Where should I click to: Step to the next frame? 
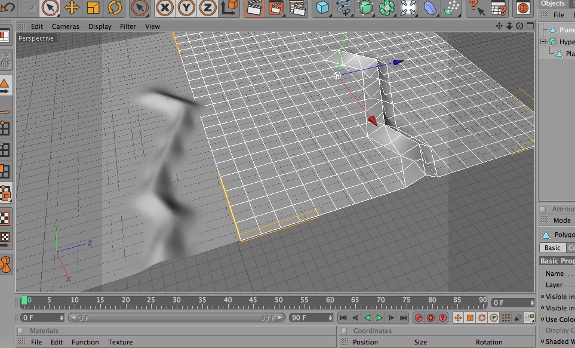point(391,318)
